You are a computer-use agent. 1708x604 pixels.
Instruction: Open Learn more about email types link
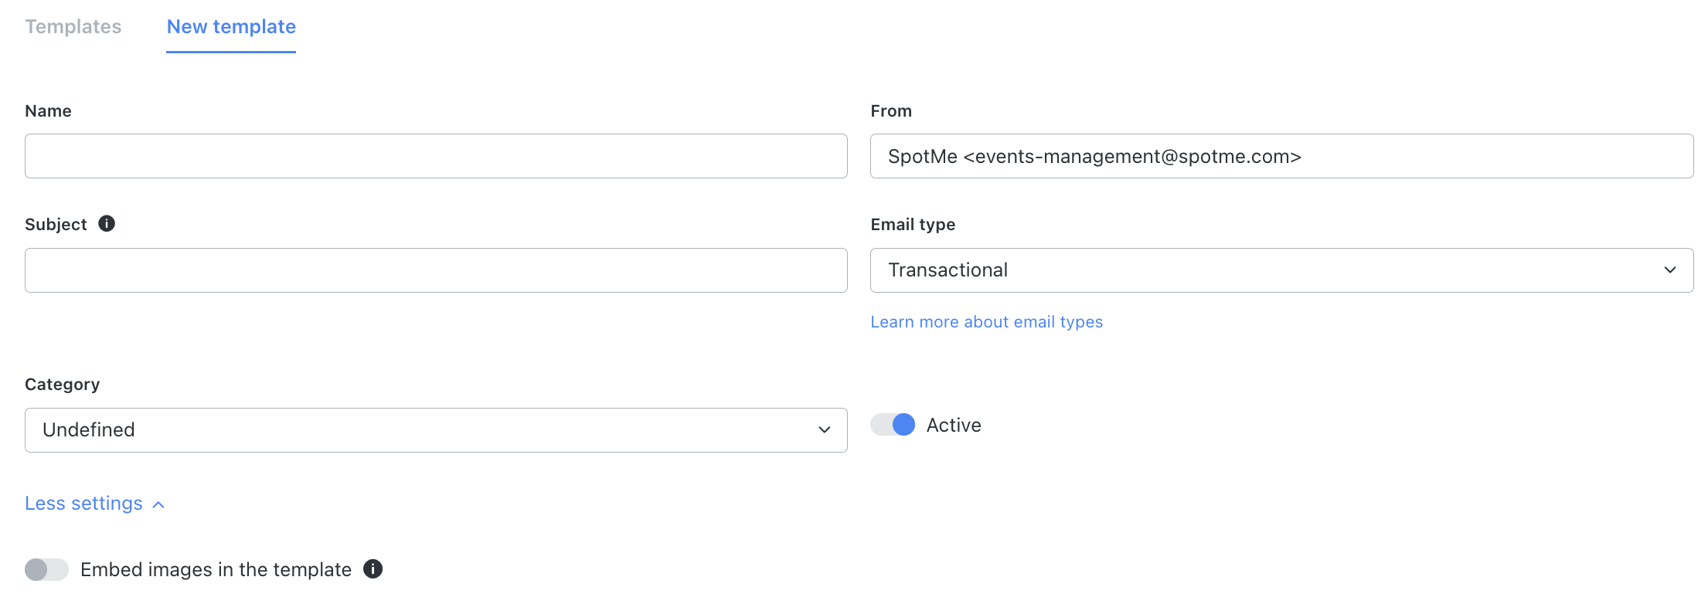[986, 322]
